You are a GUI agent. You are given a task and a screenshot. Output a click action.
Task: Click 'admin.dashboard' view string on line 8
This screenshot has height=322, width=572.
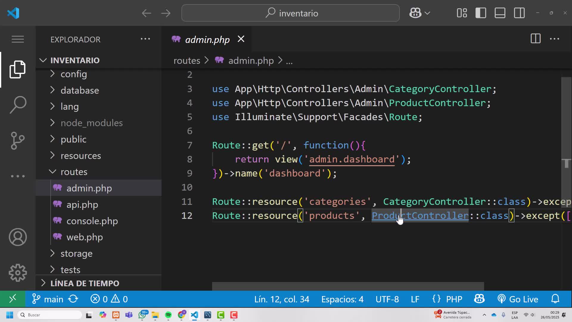click(352, 159)
